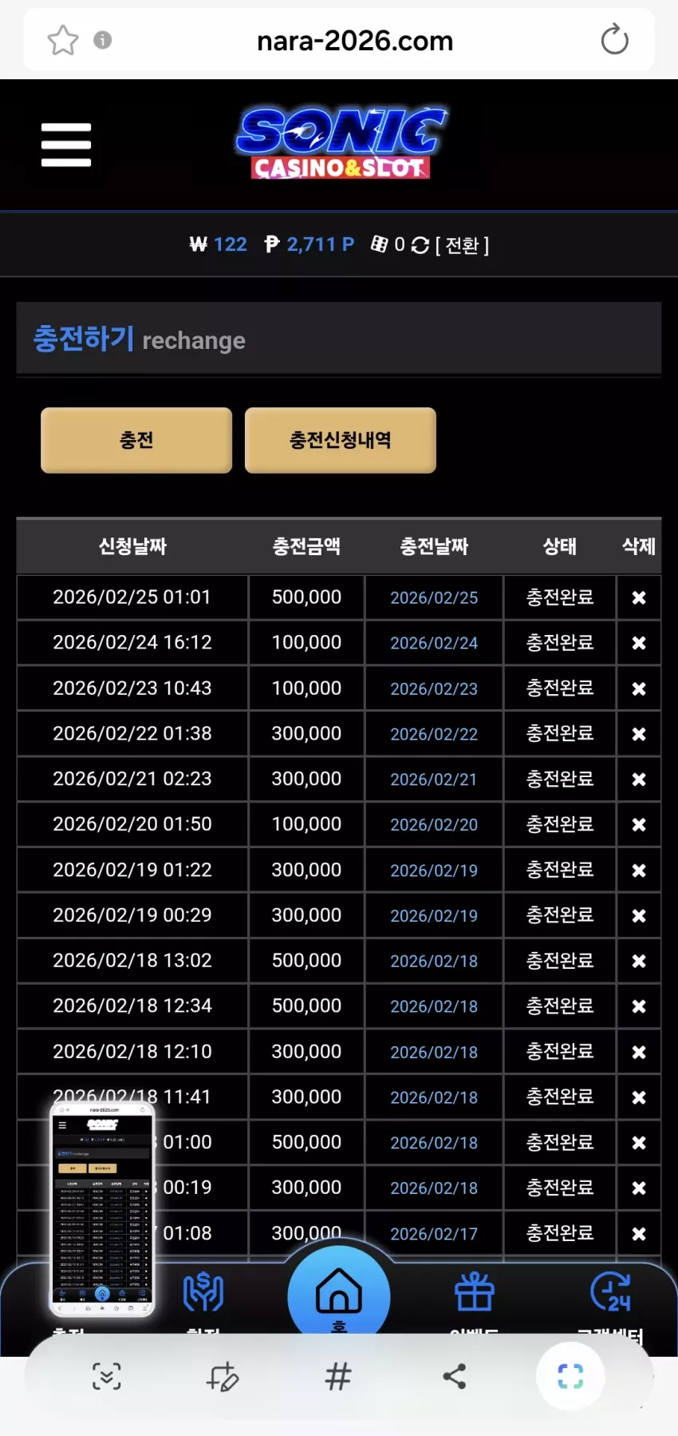This screenshot has height=1436, width=678.
Task: Share the screenshot
Action: point(455,1376)
